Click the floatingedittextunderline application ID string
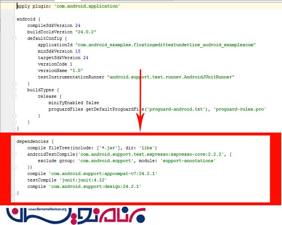282x225 pixels. point(165,45)
